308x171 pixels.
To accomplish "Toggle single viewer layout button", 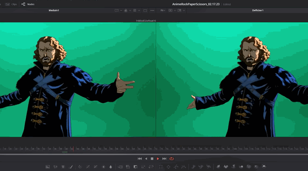I will (x=145, y=11).
